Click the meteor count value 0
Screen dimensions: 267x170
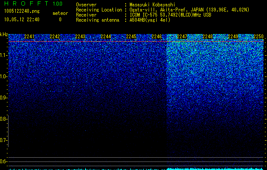pyautogui.click(x=60, y=20)
